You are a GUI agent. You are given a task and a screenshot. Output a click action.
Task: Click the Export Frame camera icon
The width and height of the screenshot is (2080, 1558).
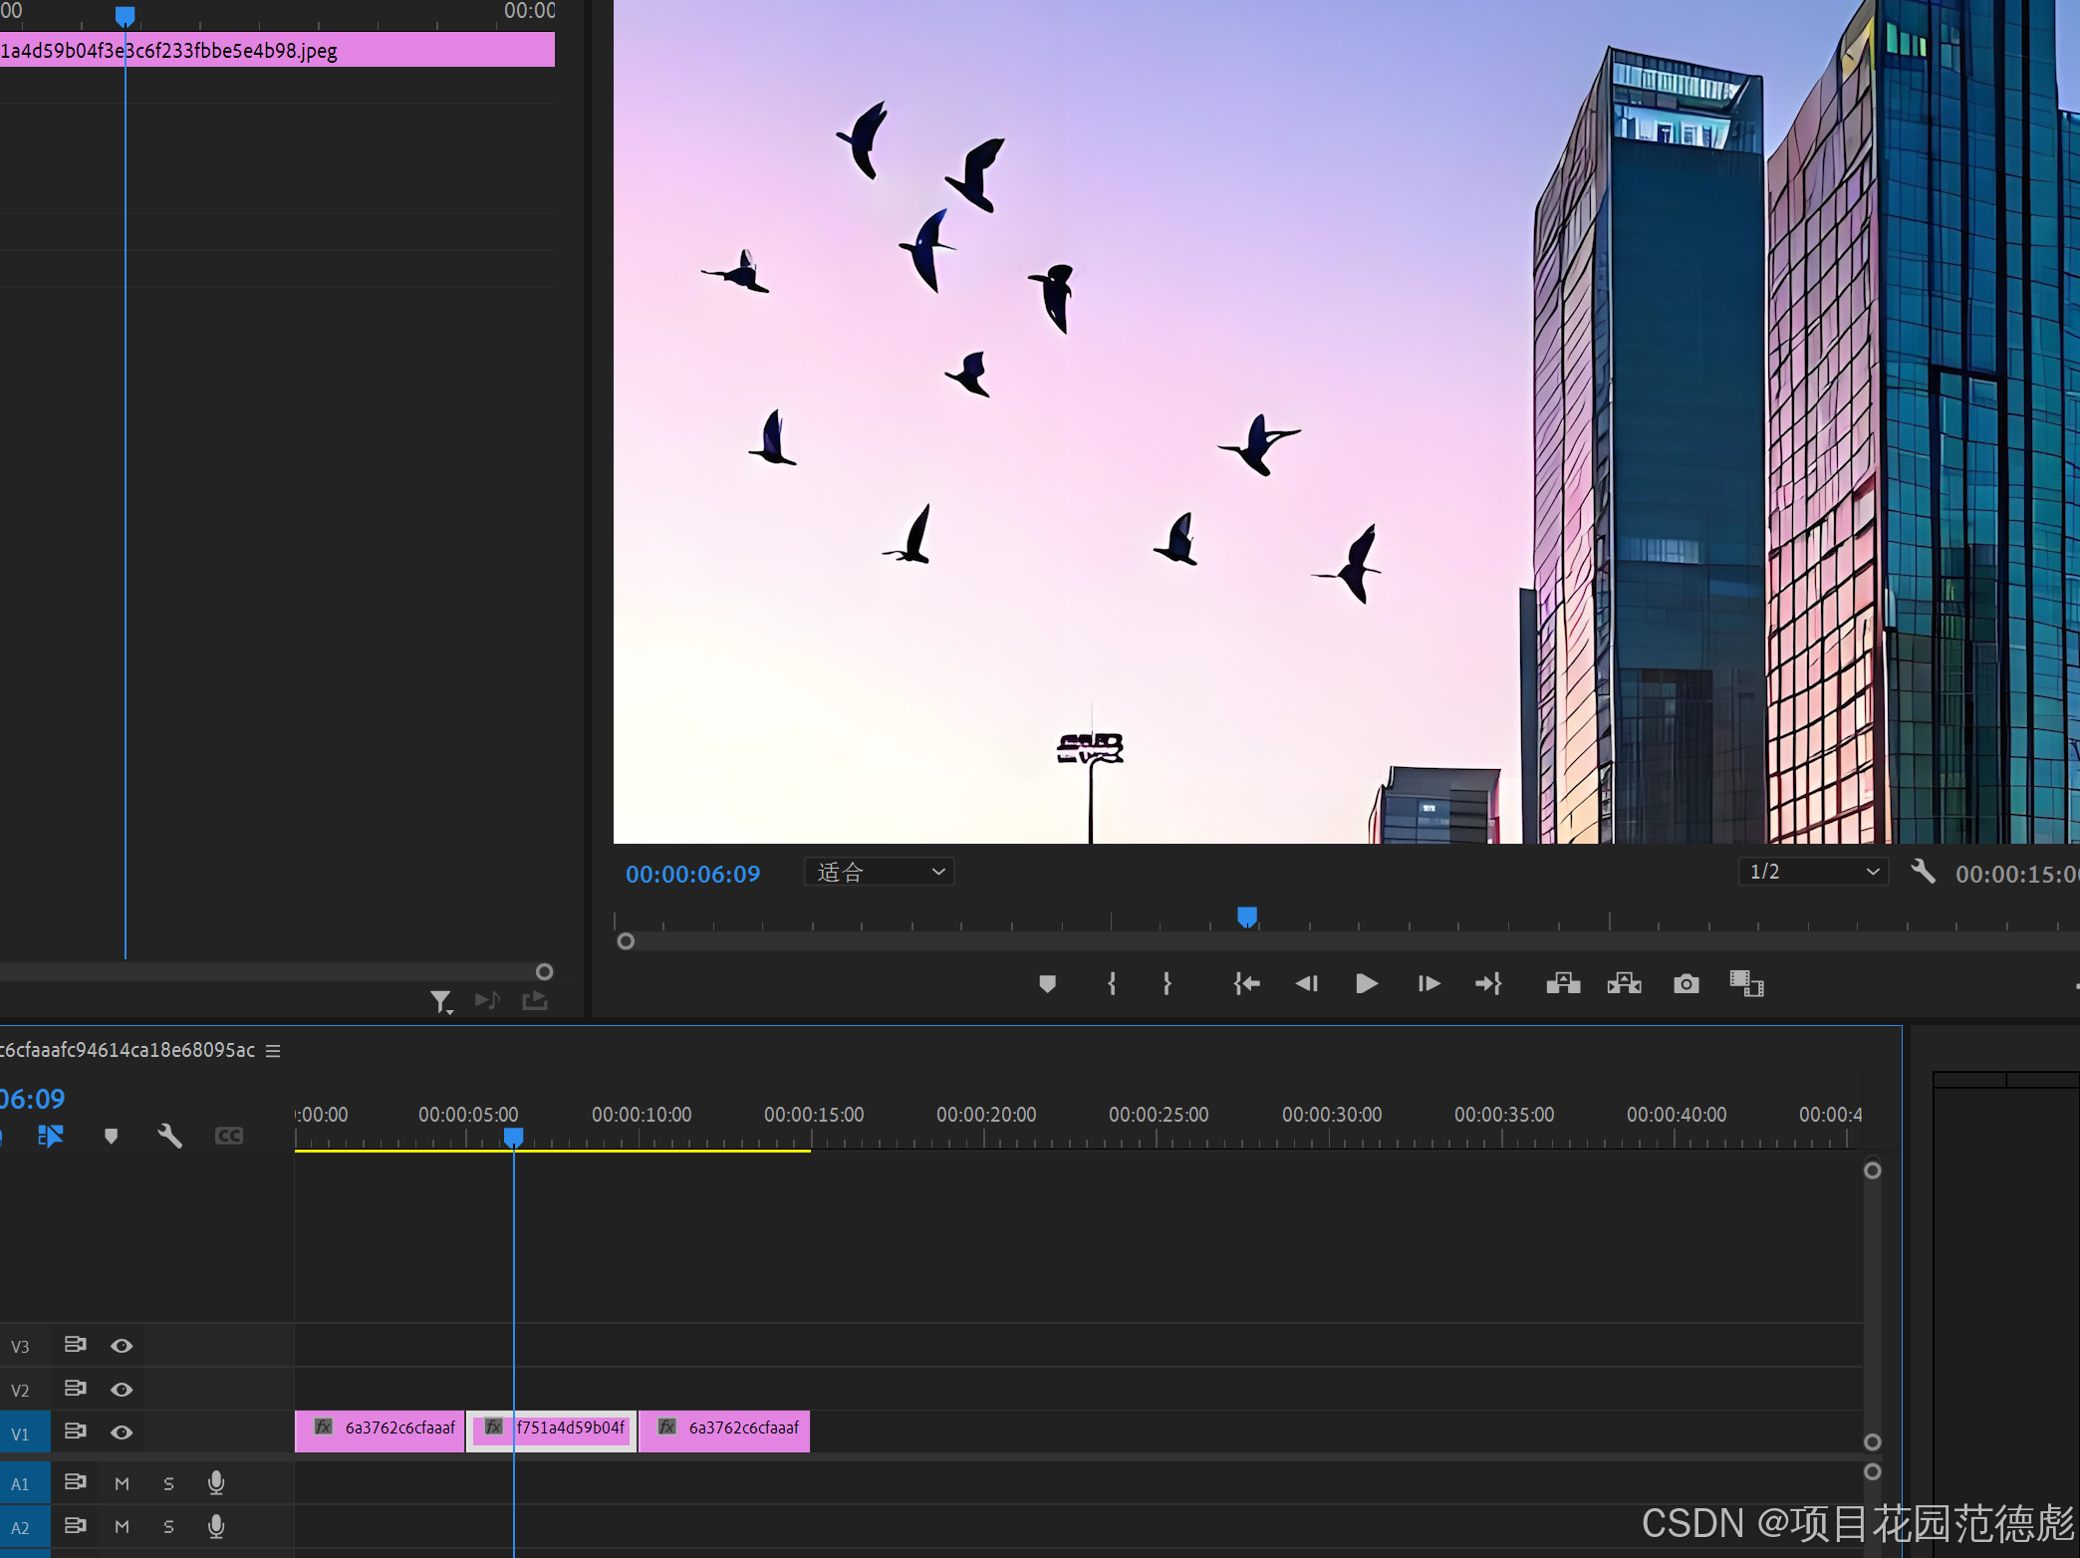click(x=1686, y=984)
